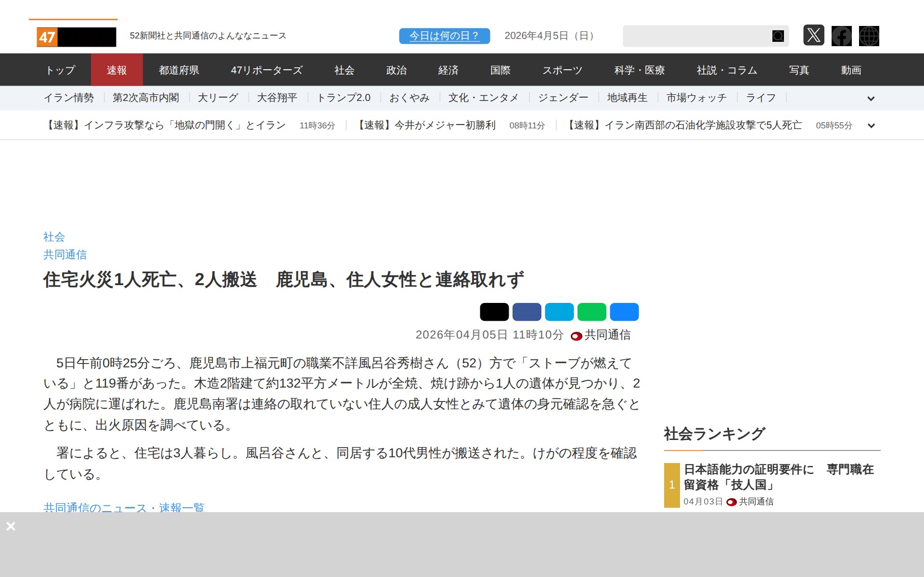Image resolution: width=924 pixels, height=577 pixels.
Task: Close the bottom ad banner
Action: pyautogui.click(x=11, y=527)
